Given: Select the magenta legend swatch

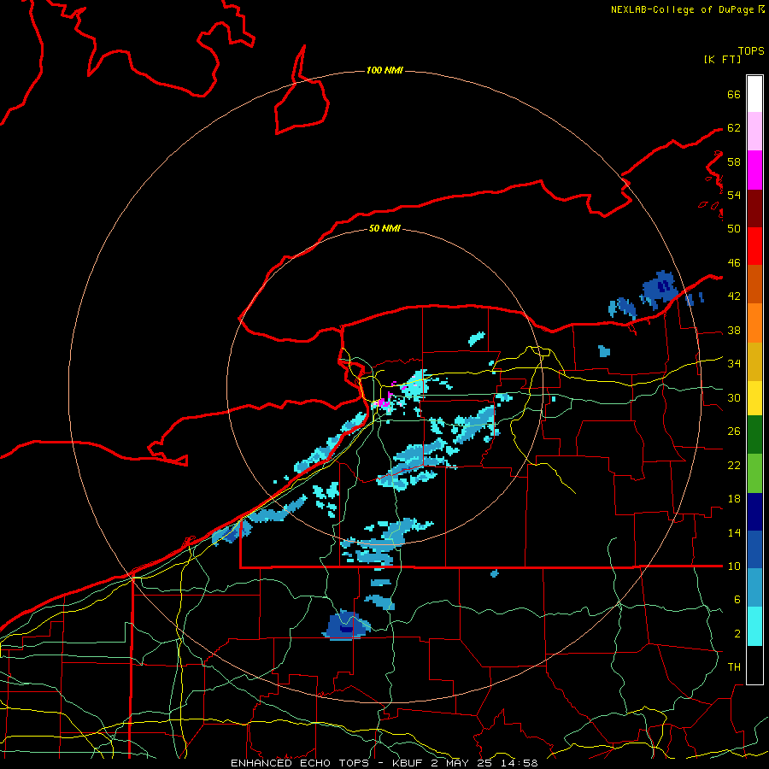Looking at the screenshot, I should pyautogui.click(x=754, y=170).
